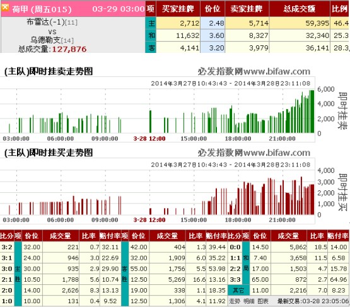
Task: Click away team name 乌德勒支
Action: pos(45,40)
